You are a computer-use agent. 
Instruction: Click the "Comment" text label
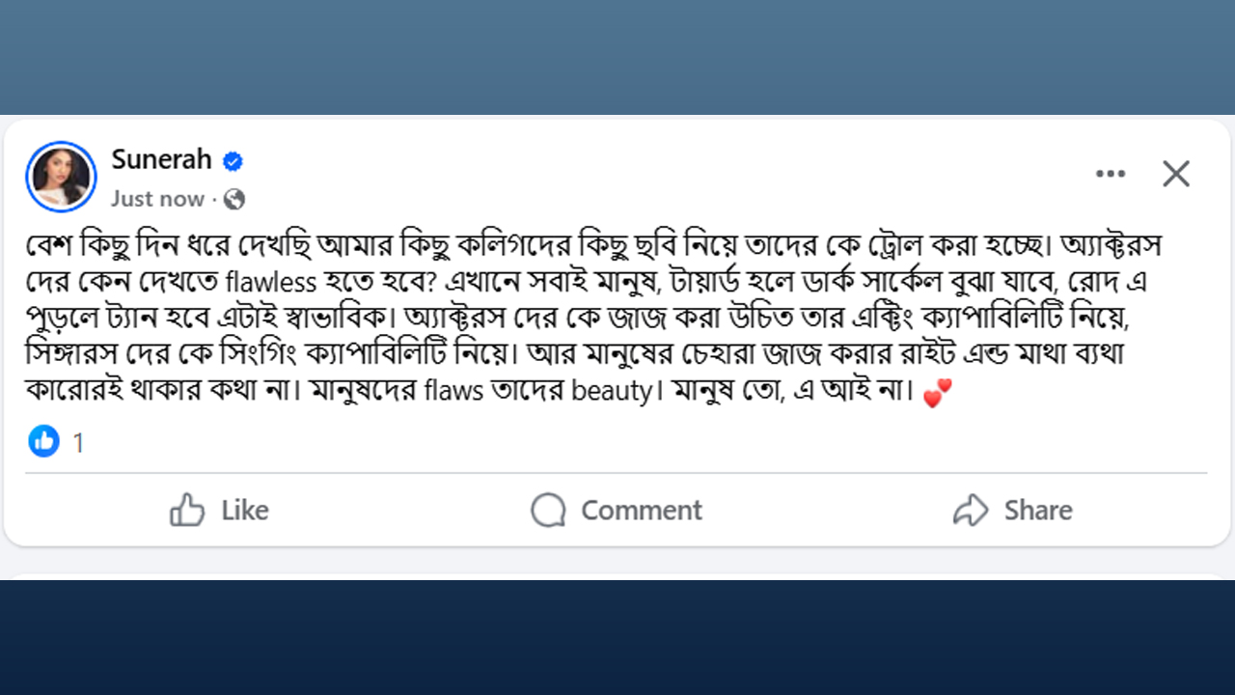pyautogui.click(x=642, y=510)
